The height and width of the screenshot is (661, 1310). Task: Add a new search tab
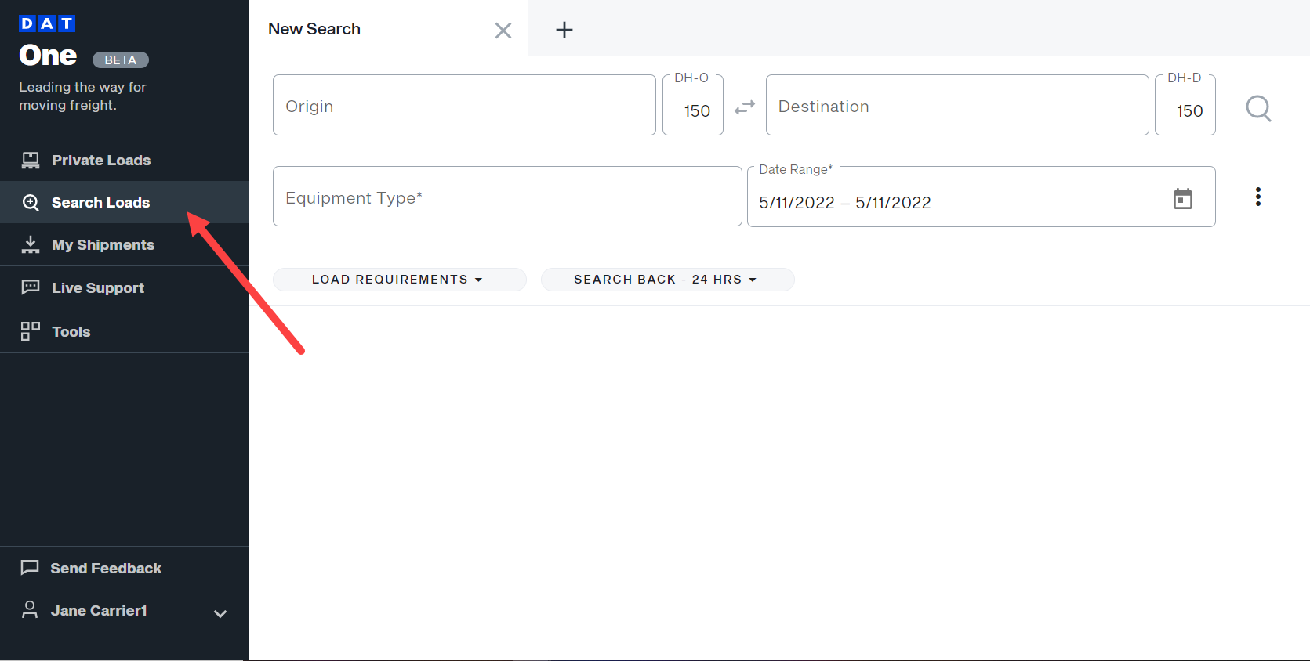tap(564, 30)
